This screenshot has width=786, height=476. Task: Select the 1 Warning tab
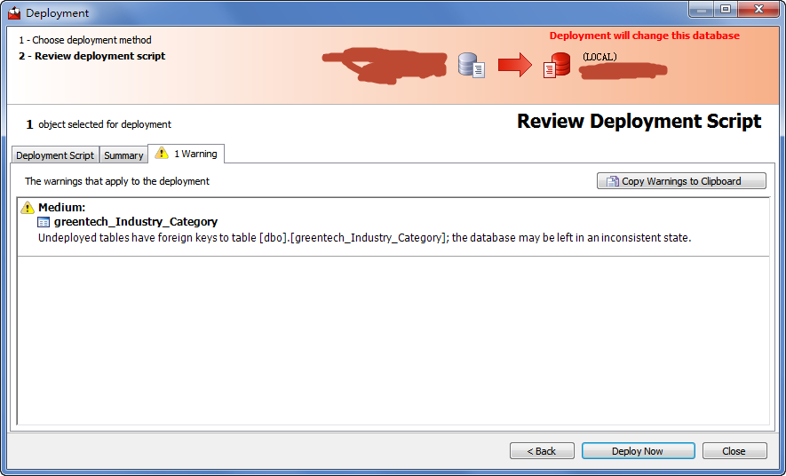[x=186, y=154]
